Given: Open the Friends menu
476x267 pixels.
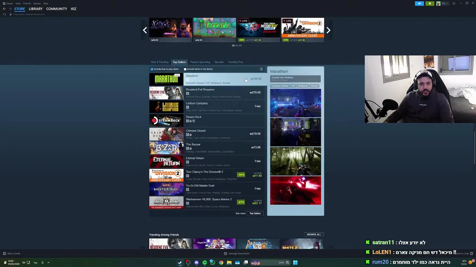Looking at the screenshot, I should tap(27, 3).
